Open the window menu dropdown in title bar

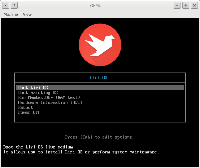coord(6,5)
